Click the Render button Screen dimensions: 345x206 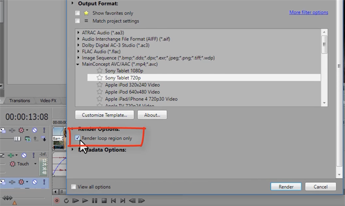[286, 187]
